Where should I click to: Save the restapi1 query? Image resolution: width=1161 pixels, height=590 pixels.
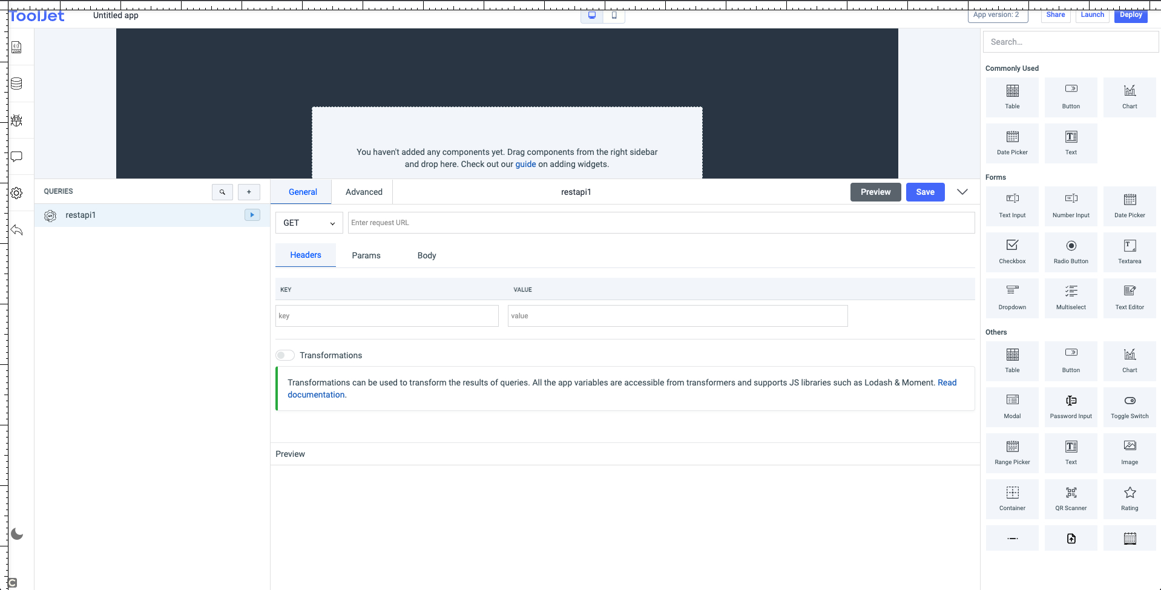pyautogui.click(x=925, y=192)
